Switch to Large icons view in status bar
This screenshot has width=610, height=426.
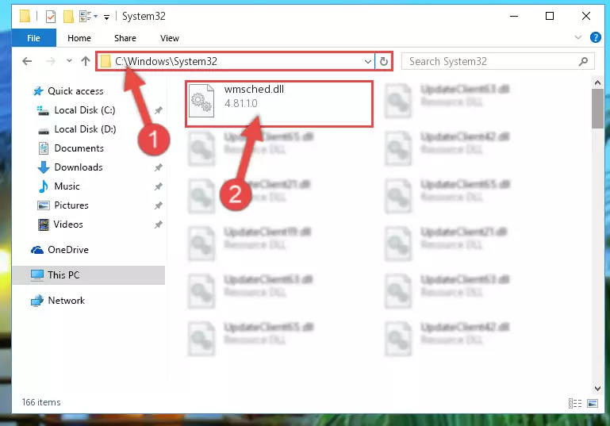[593, 404]
